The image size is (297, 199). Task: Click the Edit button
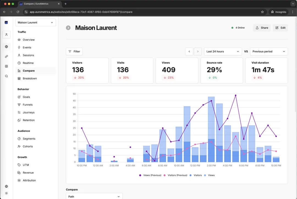click(280, 28)
